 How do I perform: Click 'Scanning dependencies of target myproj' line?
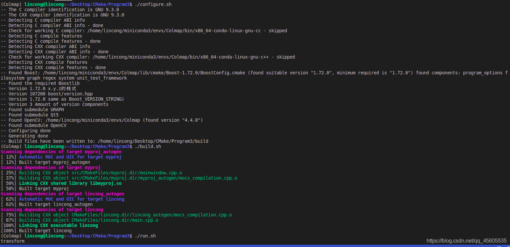pyautogui.click(x=51, y=167)
